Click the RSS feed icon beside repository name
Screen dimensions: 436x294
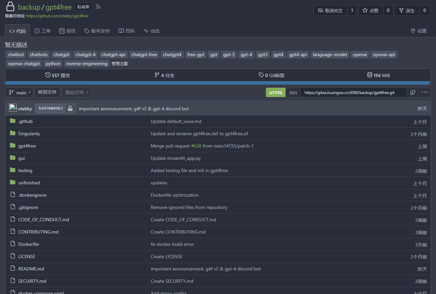[x=98, y=7]
